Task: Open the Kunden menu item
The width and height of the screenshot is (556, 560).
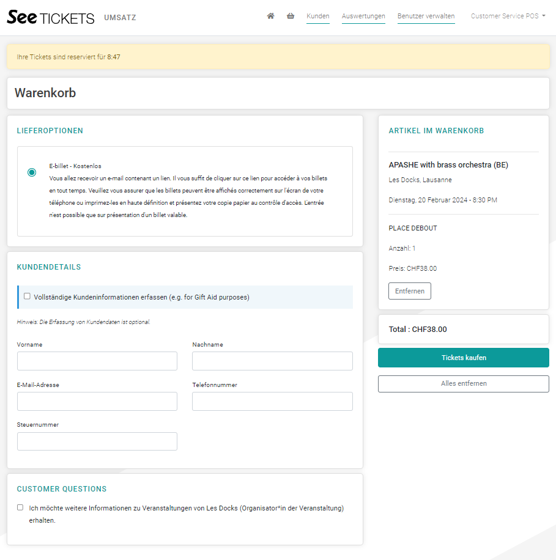Action: (x=318, y=17)
